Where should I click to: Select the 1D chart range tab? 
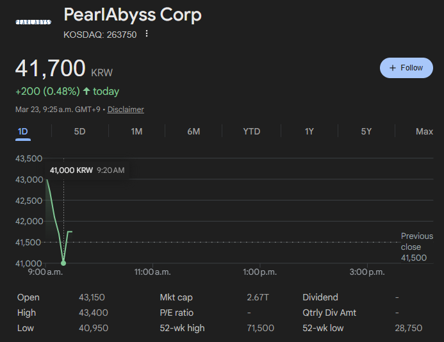22,131
